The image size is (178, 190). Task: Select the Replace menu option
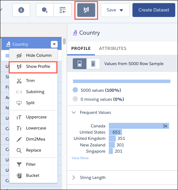33,150
